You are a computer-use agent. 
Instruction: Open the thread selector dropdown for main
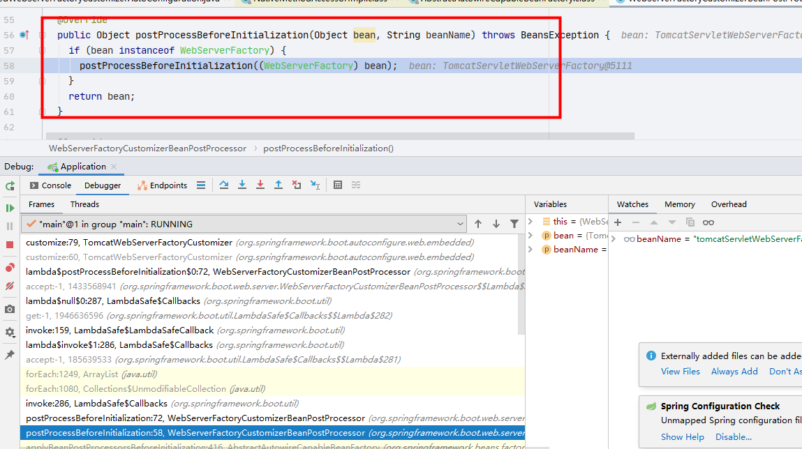460,224
